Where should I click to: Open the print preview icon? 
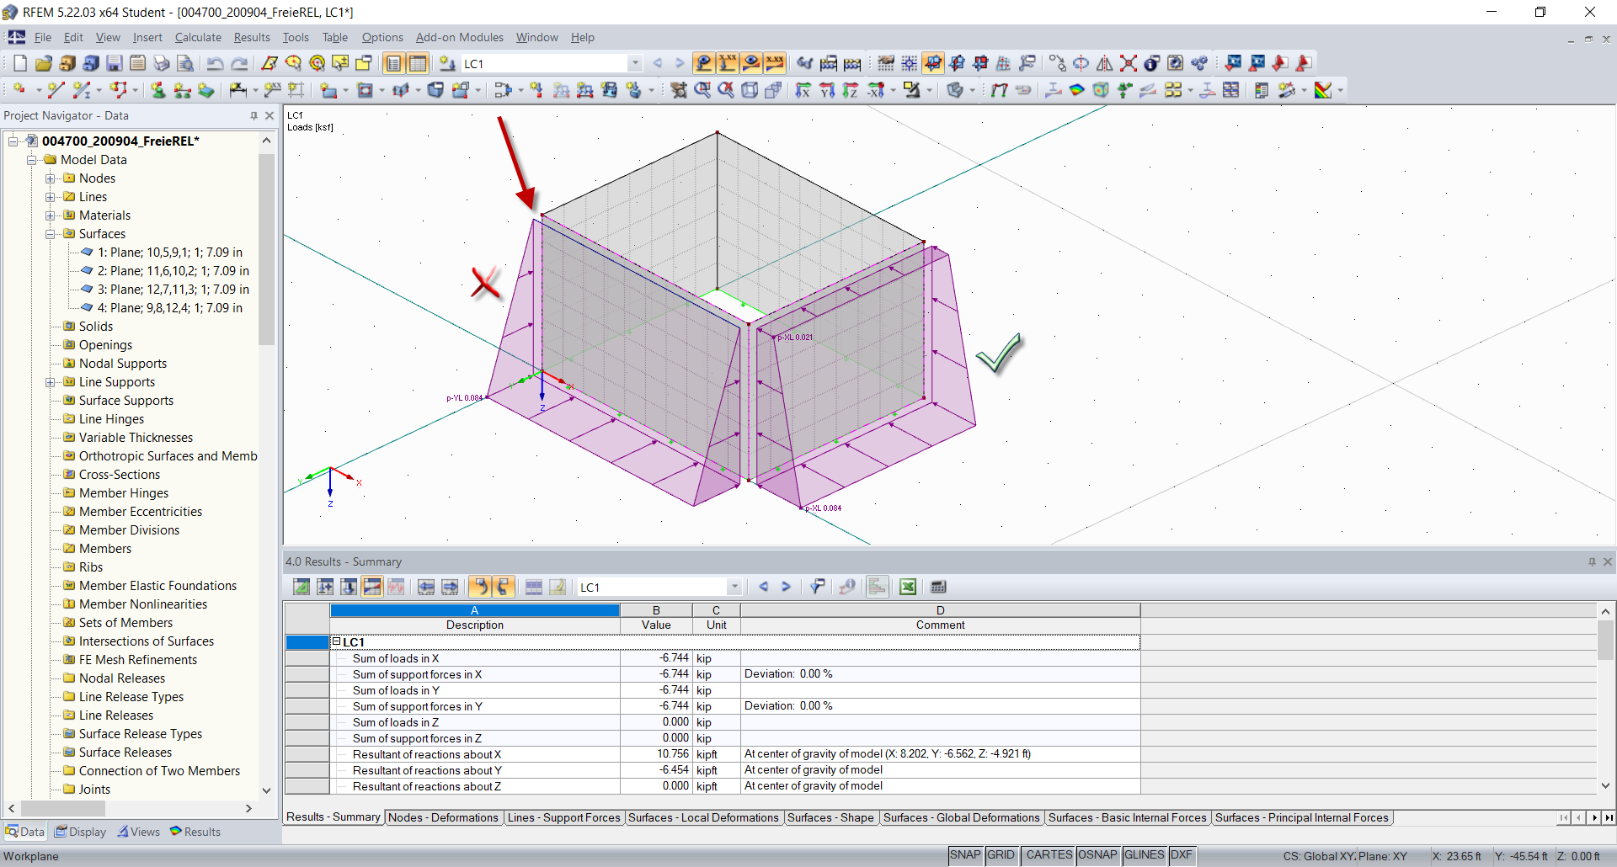click(185, 63)
